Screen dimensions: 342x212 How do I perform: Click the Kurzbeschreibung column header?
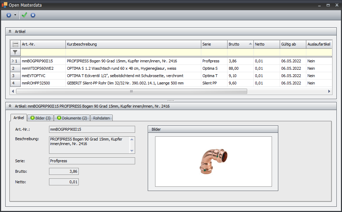pyautogui.click(x=133, y=44)
